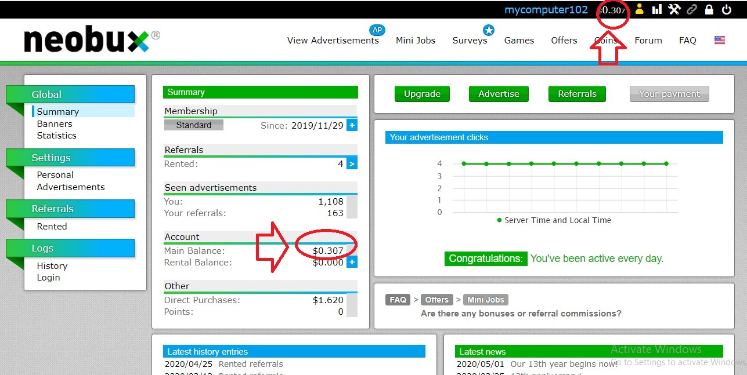The image size is (747, 375).
Task: Click the padlock icon in top bar
Action: (709, 9)
